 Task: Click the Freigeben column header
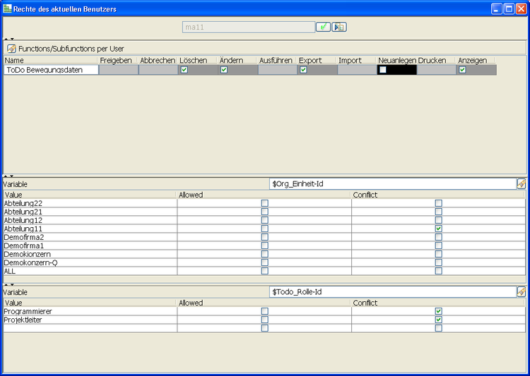[x=116, y=61]
